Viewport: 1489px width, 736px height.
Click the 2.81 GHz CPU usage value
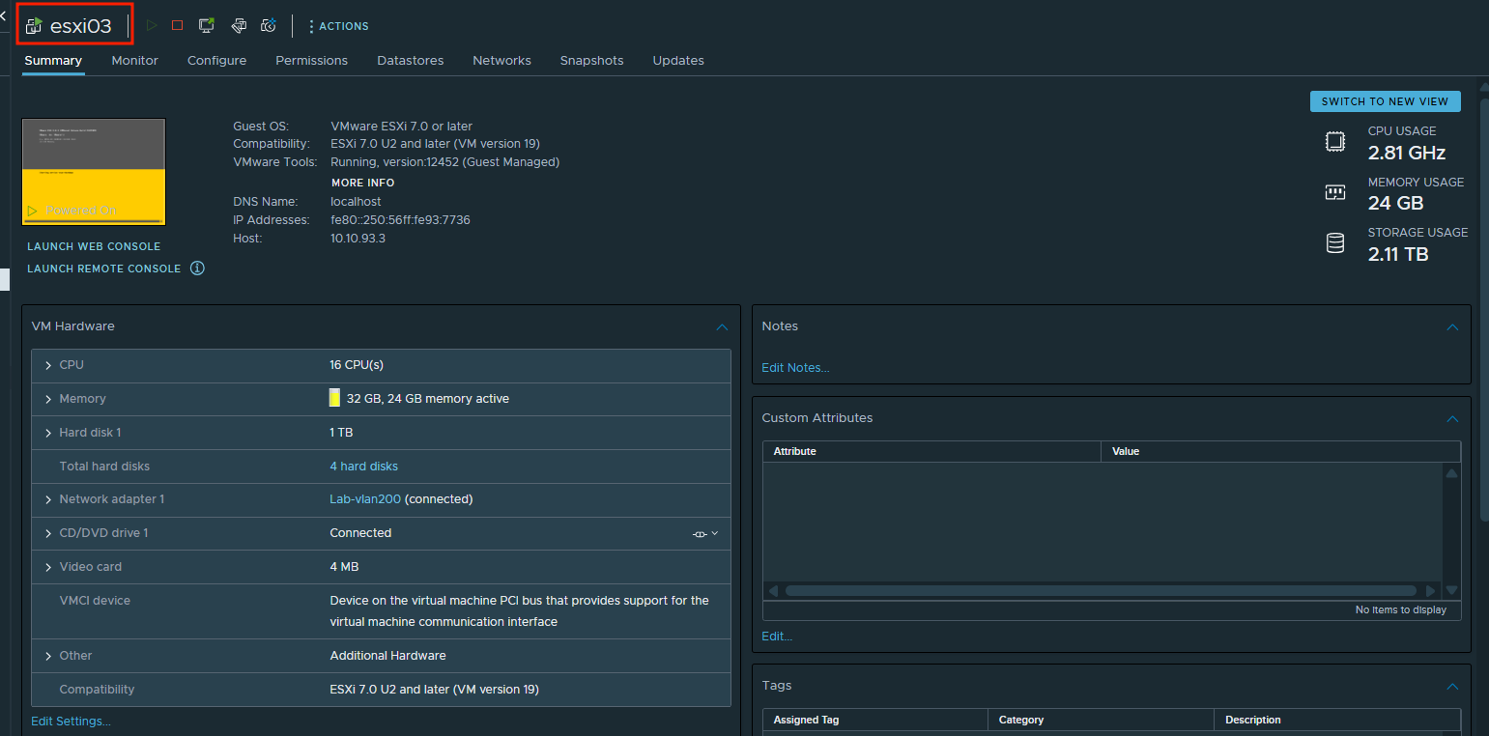(1406, 153)
